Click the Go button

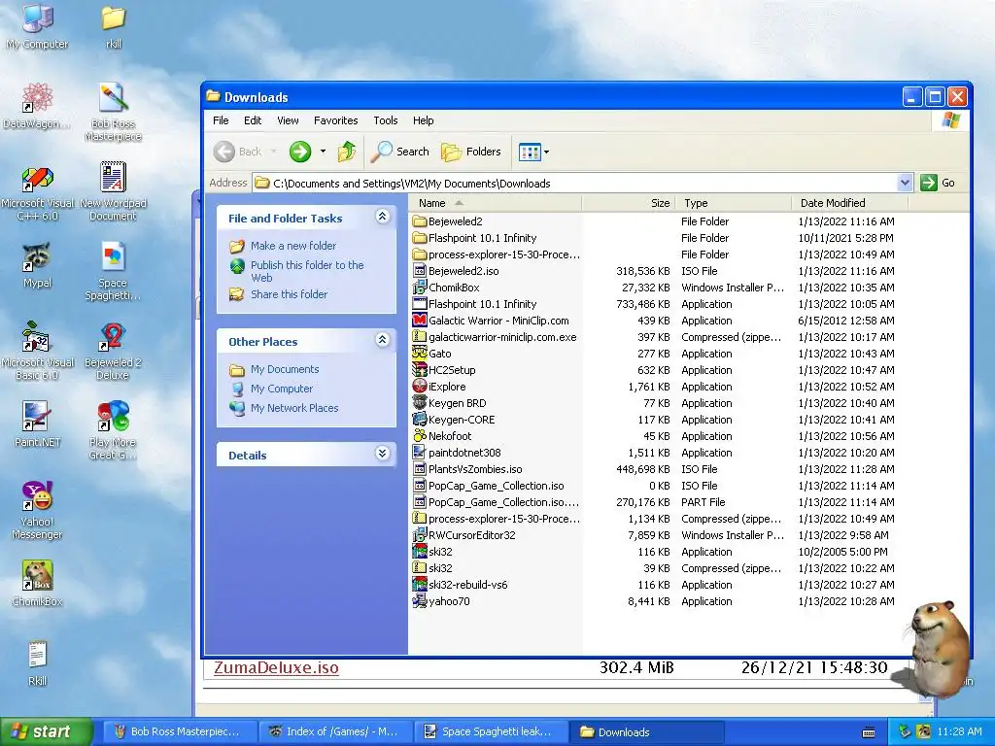coord(939,183)
